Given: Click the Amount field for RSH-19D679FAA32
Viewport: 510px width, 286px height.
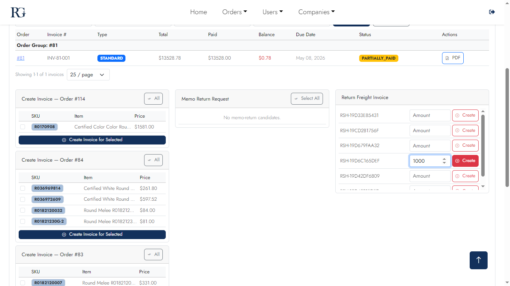Looking at the screenshot, I should point(430,145).
